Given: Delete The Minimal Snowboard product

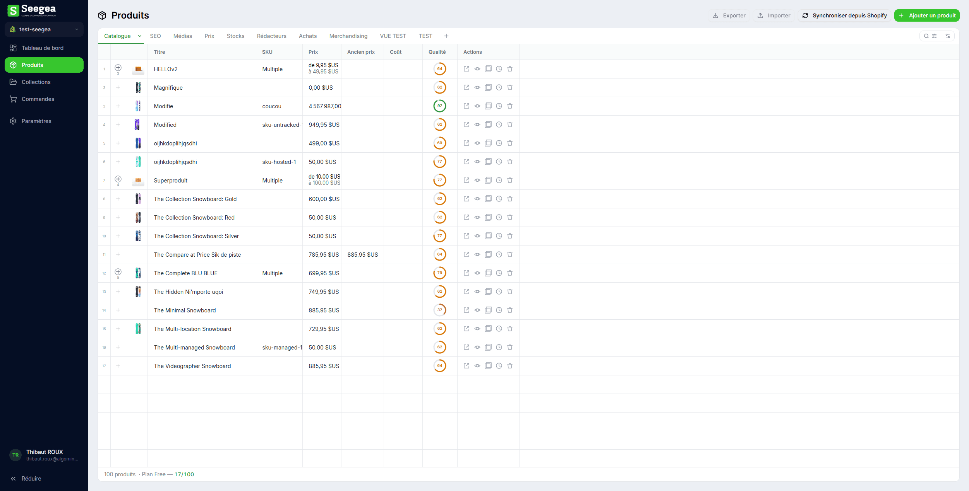Looking at the screenshot, I should pos(510,310).
